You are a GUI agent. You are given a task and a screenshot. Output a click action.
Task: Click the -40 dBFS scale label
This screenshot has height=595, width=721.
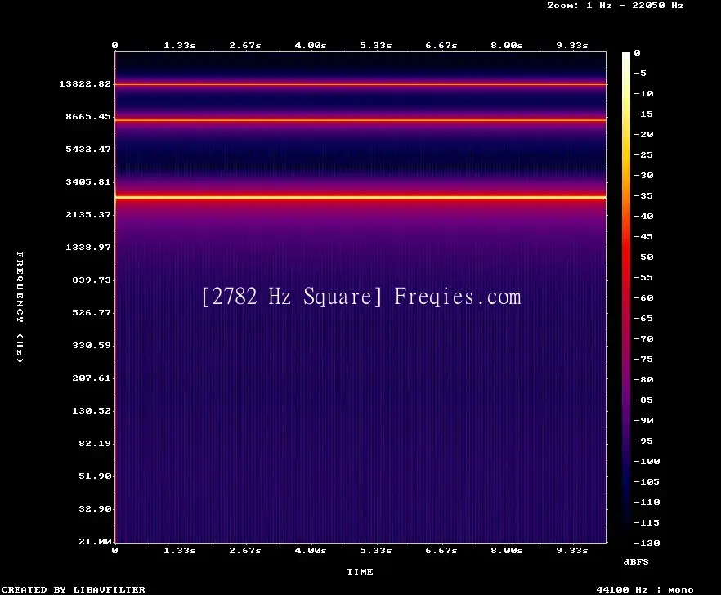(643, 216)
